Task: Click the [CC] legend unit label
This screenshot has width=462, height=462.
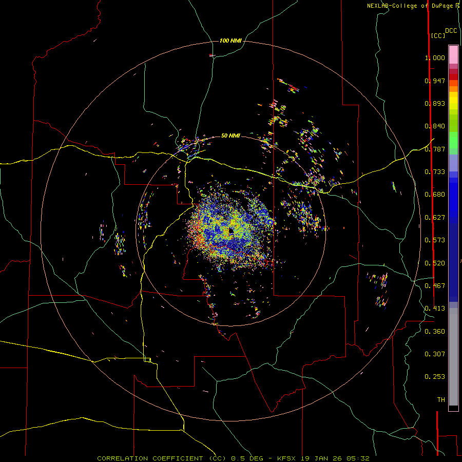Action: (438, 35)
